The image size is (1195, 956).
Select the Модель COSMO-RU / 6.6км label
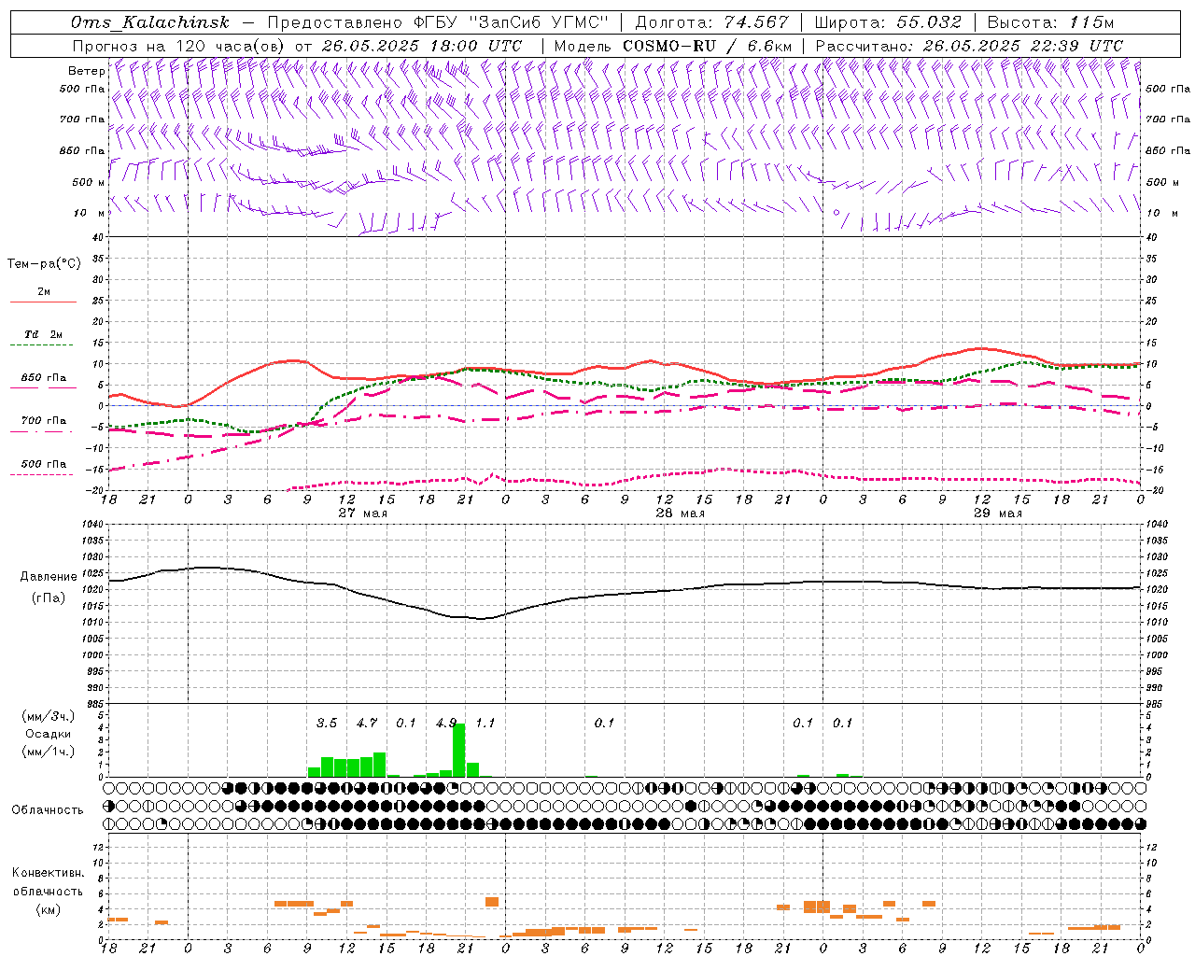click(x=673, y=46)
